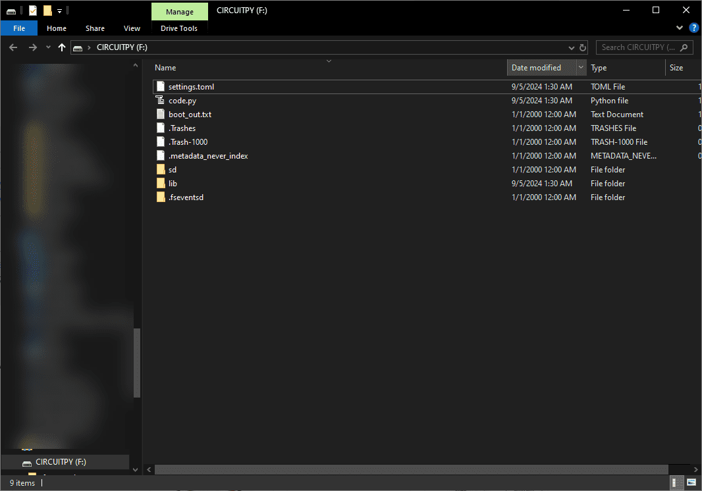Screen dimensions: 702x491
Task: Open the Manage Drive Tools tab
Action: click(179, 11)
